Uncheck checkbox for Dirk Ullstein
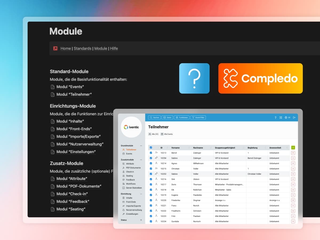The image size is (320, 240). pyautogui.click(x=151, y=179)
